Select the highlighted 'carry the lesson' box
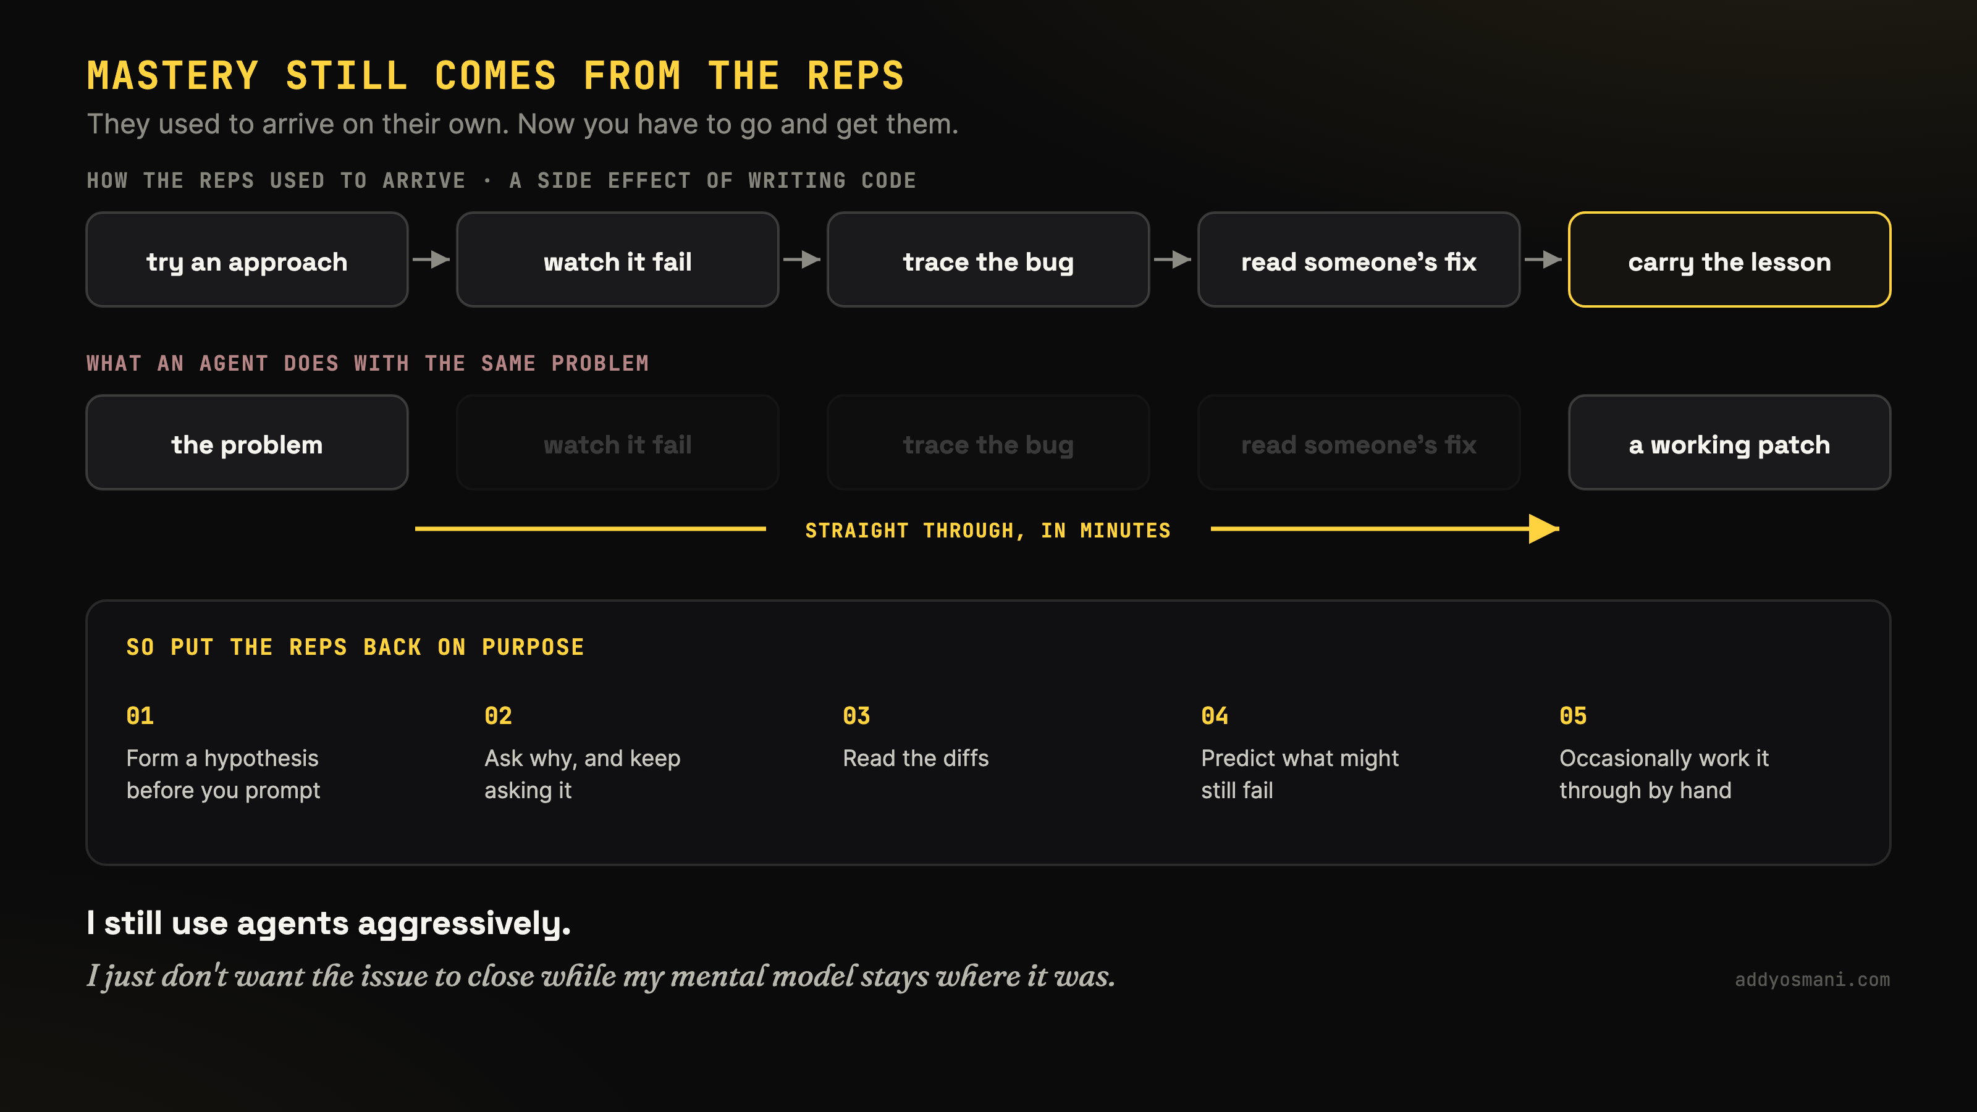 pyautogui.click(x=1730, y=259)
